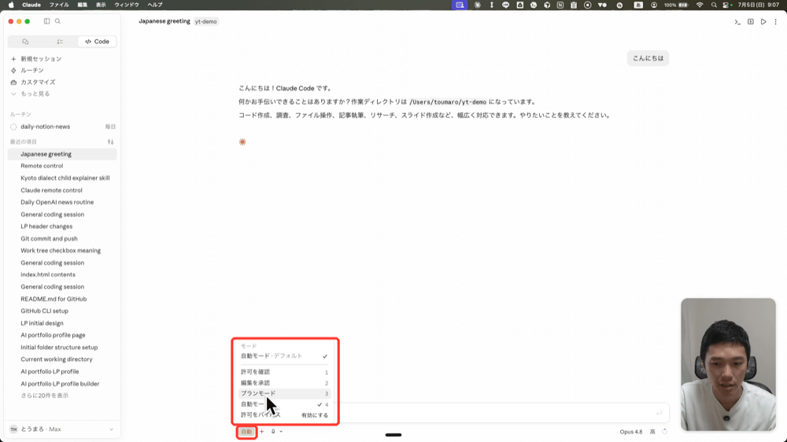Open Current working directory session
The image size is (787, 442).
62,359
